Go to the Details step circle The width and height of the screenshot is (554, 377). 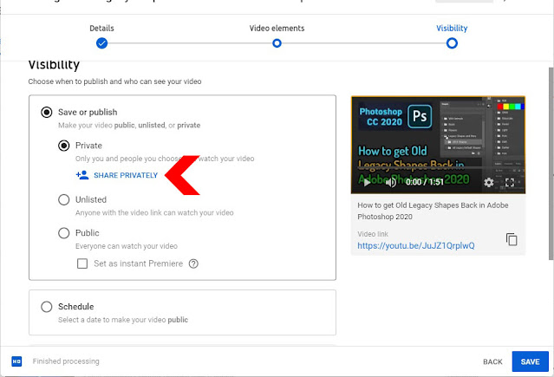click(101, 43)
